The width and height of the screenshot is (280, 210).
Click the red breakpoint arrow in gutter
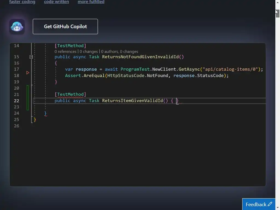click(x=28, y=73)
